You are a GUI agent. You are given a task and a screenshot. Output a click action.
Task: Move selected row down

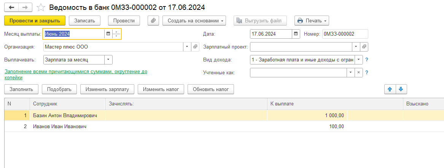(401, 89)
